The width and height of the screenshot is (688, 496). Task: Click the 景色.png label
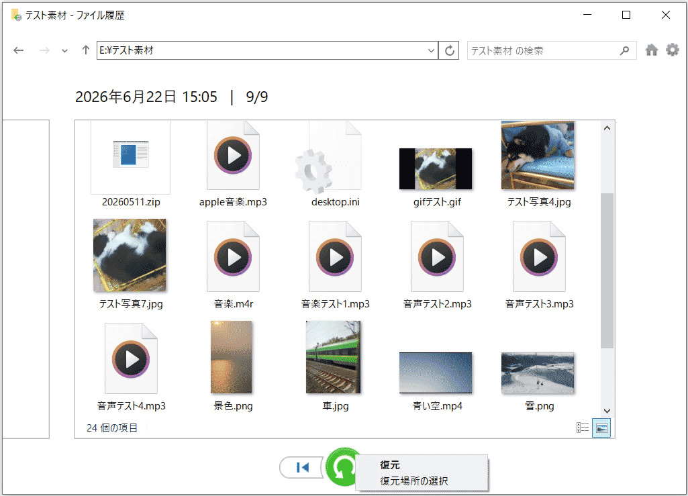pyautogui.click(x=233, y=406)
